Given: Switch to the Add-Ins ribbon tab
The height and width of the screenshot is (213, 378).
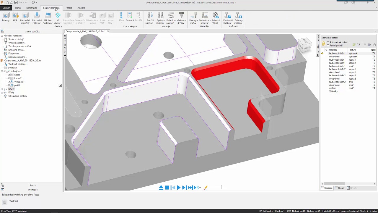Looking at the screenshot, I should click(81, 8).
